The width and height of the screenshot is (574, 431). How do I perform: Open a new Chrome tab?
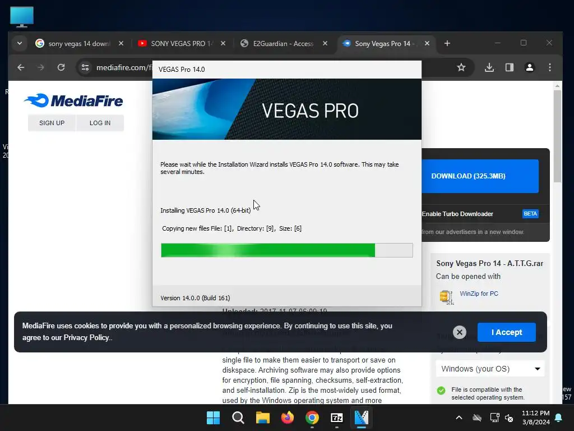coord(447,44)
